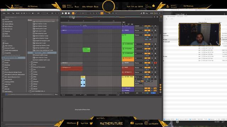
Task: Open Current Project in Places
Action: (10, 48)
